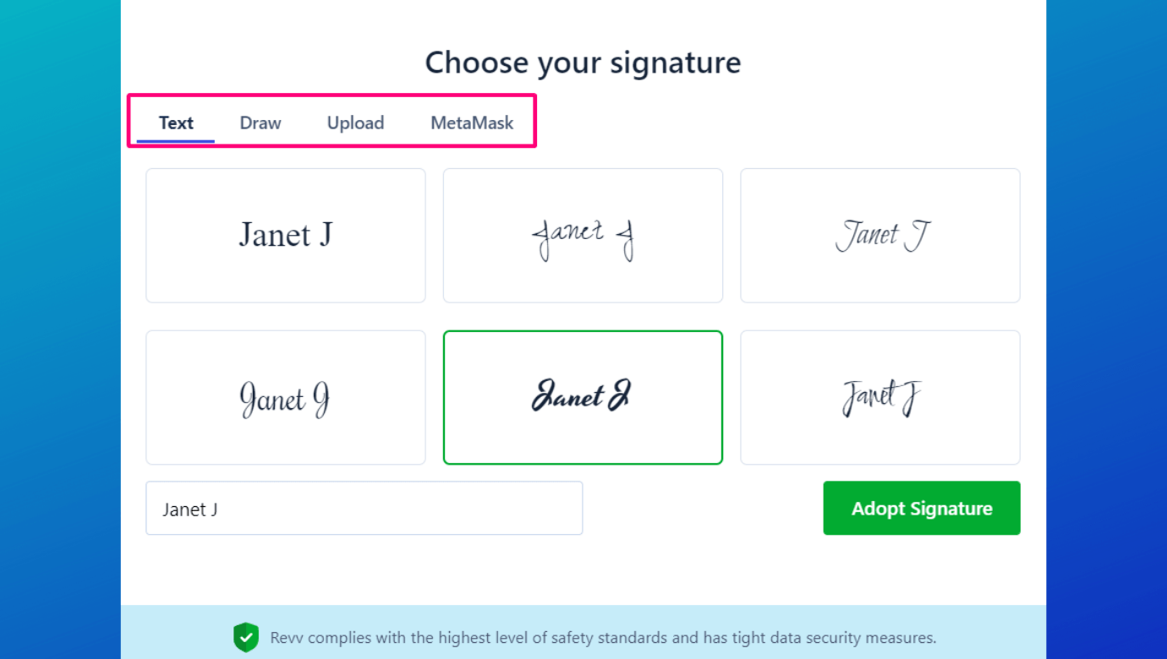Select the bold brush Janet J card
Screen dimensions: 1167x659
(583, 397)
